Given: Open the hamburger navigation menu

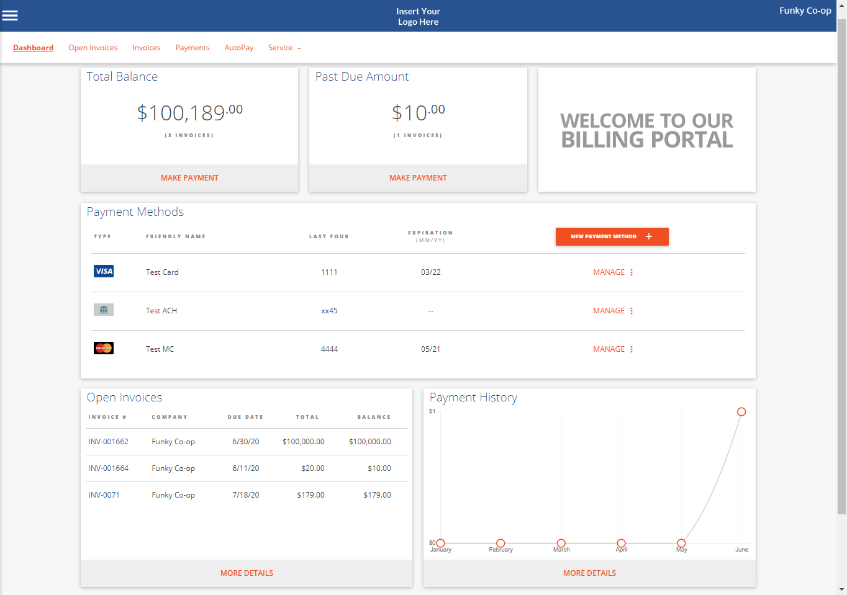Looking at the screenshot, I should click(10, 16).
